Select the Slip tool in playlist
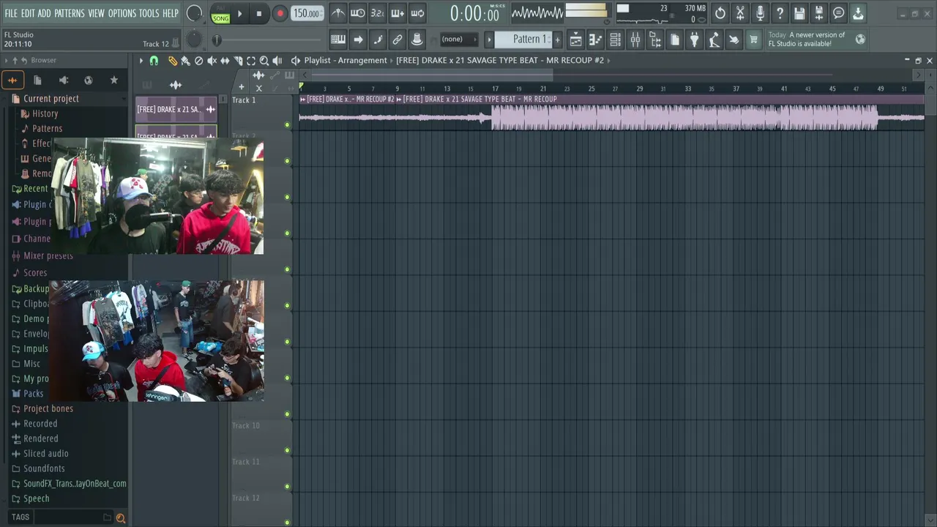Image resolution: width=937 pixels, height=527 pixels. (225, 61)
